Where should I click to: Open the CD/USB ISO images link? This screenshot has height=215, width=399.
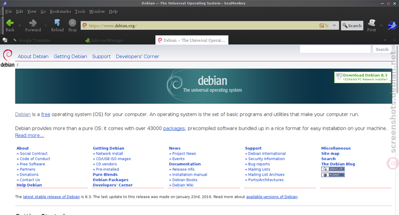pyautogui.click(x=113, y=159)
